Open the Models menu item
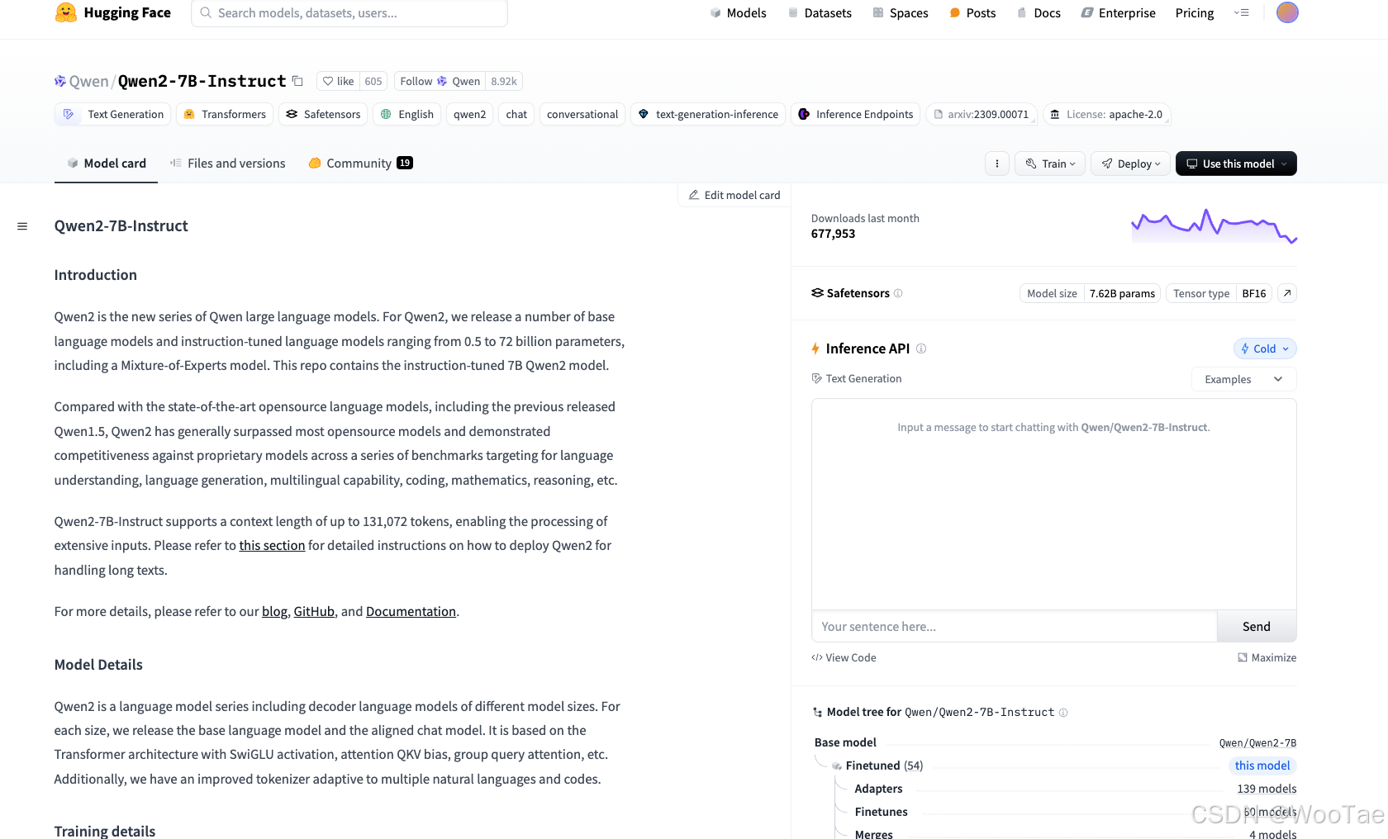 [739, 13]
